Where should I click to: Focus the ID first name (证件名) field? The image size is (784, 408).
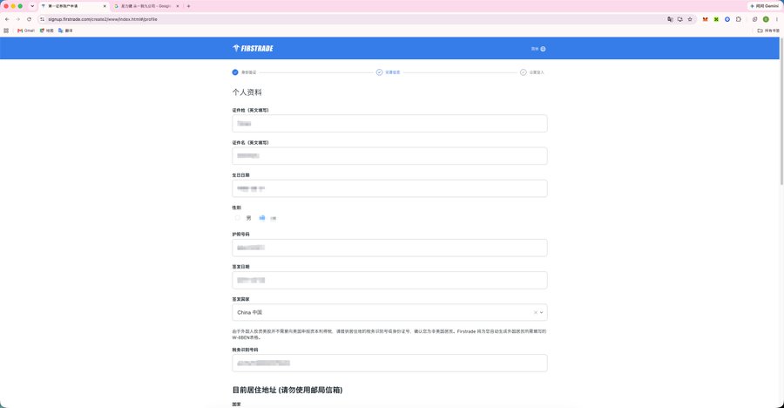coord(389,156)
